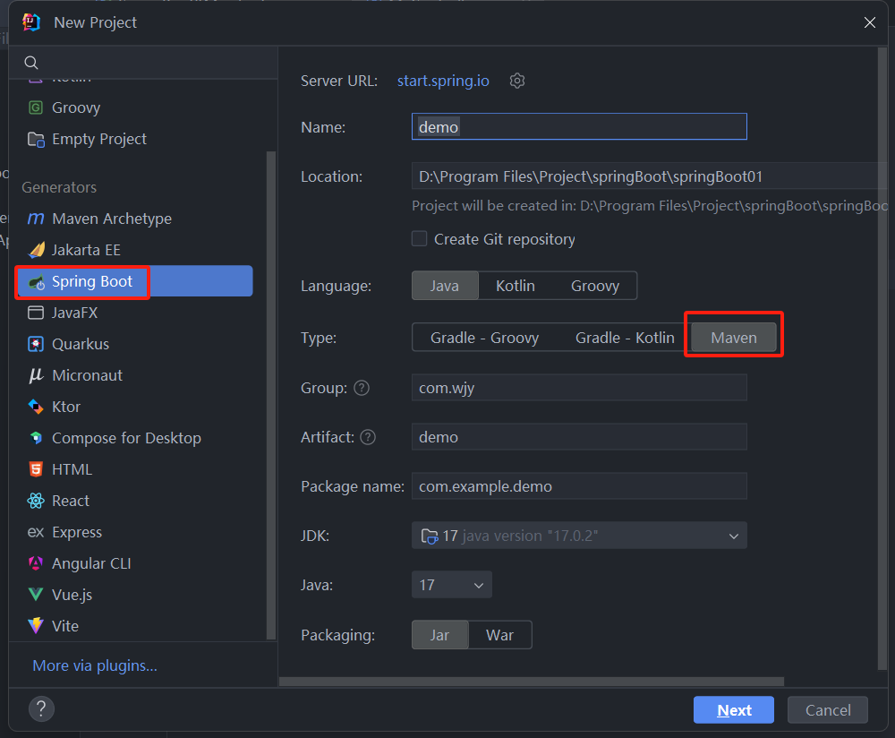Screen dimensions: 895x738
Task: Click the Groovy project type icon
Action: [x=36, y=107]
